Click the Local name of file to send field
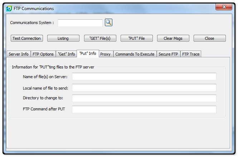This screenshot has height=157, width=238. 144,88
